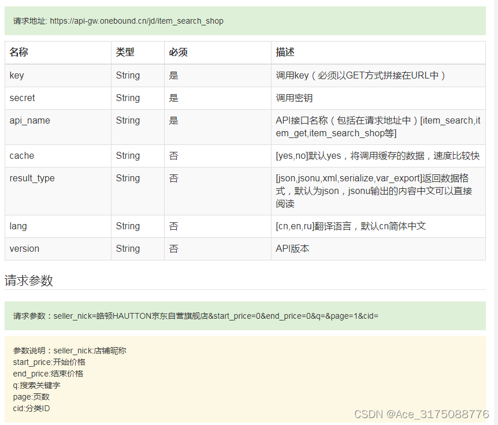Image resolution: width=498 pixels, height=425 pixels.
Task: Click the lang description '[cn,en,ru]翻译语言'
Action: [351, 226]
